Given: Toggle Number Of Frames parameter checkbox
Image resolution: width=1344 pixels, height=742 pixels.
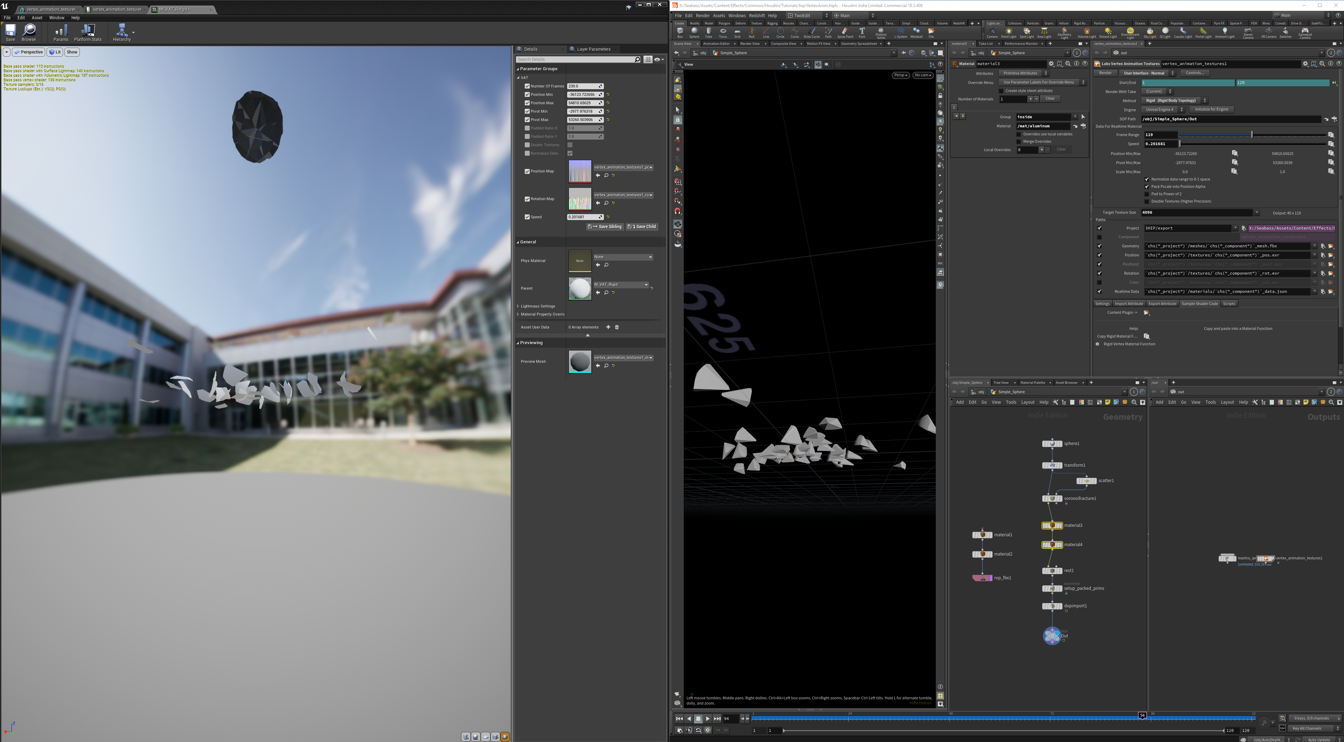Looking at the screenshot, I should click(x=527, y=86).
